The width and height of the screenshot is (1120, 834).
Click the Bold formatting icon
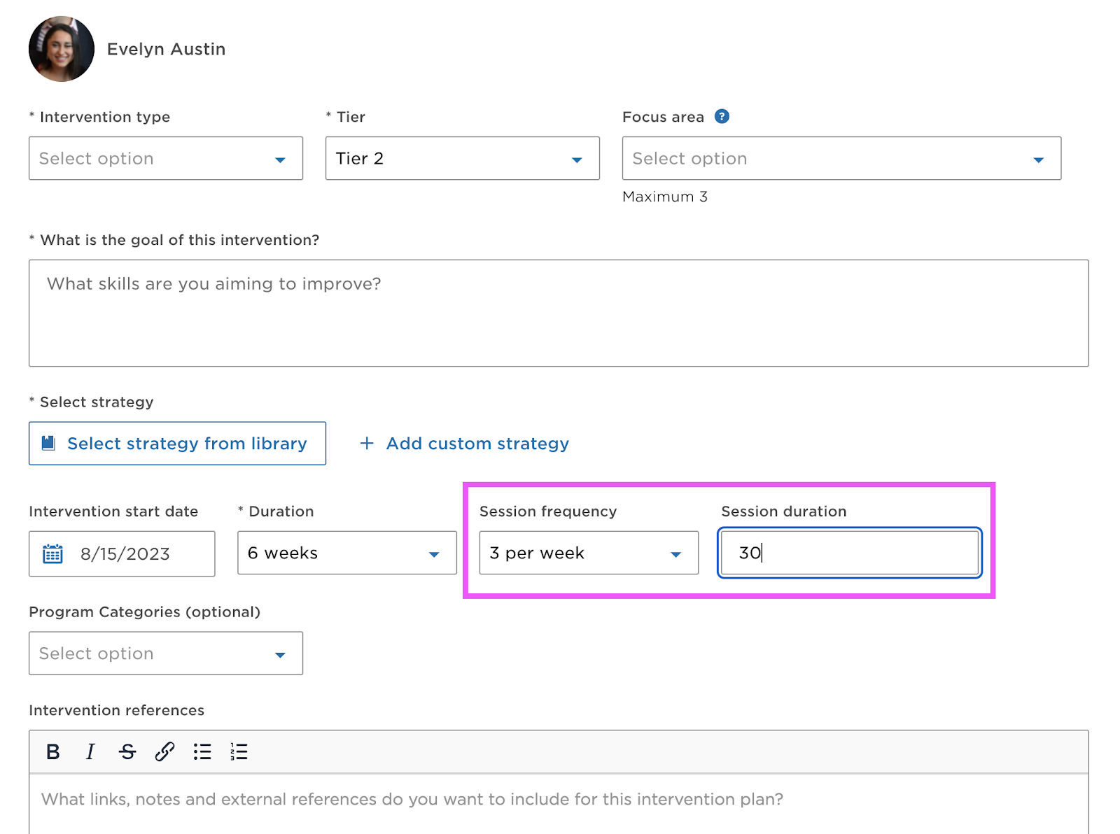[52, 752]
